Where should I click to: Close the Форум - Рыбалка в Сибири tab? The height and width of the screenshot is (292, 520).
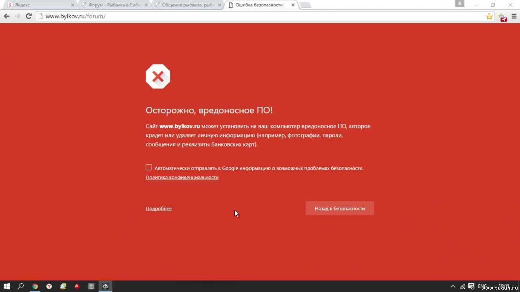tap(146, 5)
